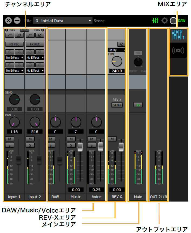The width and height of the screenshot is (191, 233).
Task: Click the stereo link icon between inputs
Action: tap(25, 30)
